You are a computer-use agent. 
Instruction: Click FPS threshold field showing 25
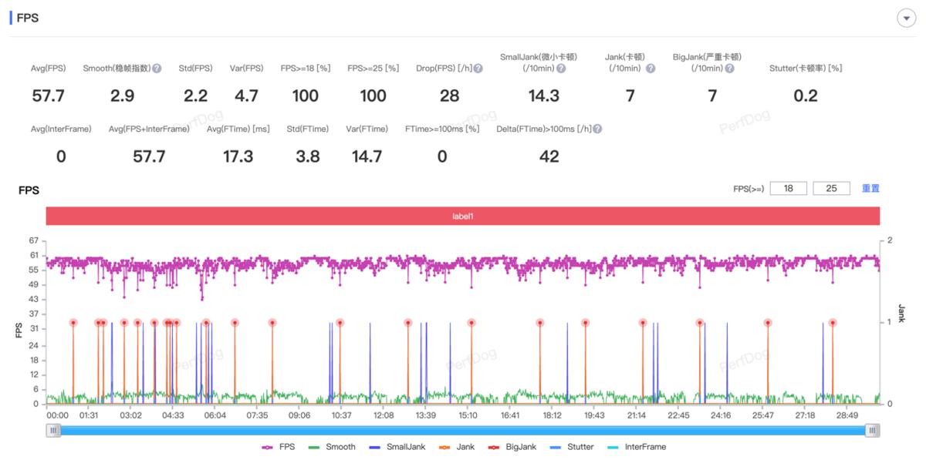(831, 189)
